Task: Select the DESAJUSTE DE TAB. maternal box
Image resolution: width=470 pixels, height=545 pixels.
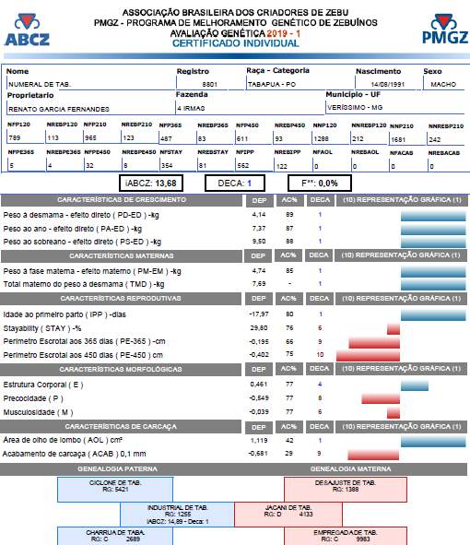Action: pyautogui.click(x=346, y=490)
